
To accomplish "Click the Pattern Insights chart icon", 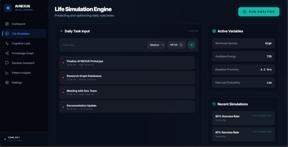I will pos(7,73).
